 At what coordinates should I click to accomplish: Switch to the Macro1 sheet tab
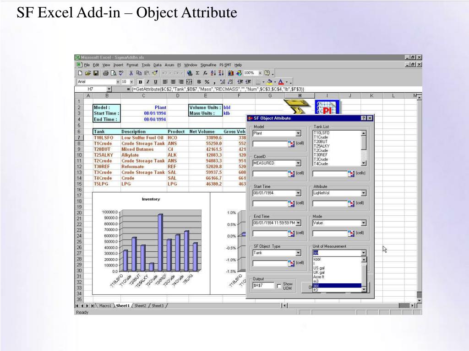[x=105, y=306]
